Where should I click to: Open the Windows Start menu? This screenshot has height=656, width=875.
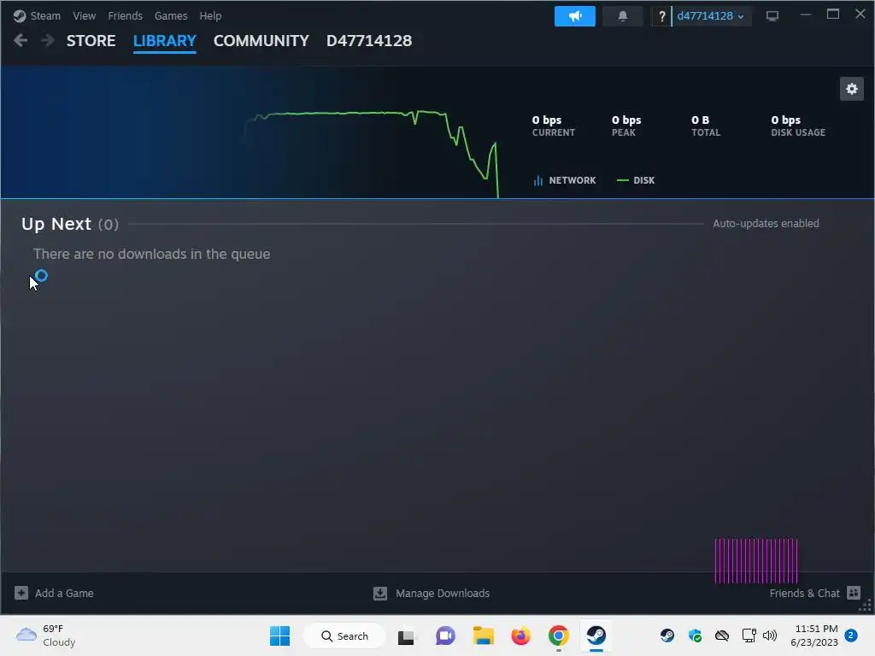pyautogui.click(x=279, y=635)
